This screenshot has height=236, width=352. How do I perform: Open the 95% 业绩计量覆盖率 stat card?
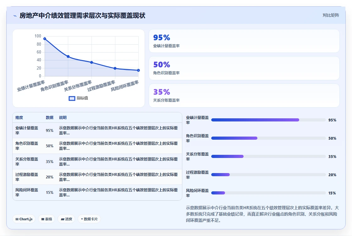(244, 41)
